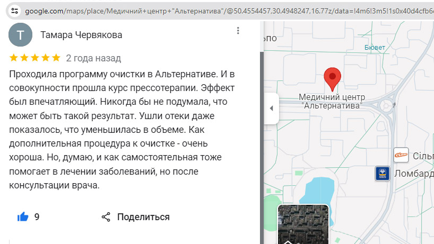Click the orange Сільпо store icon

(x=401, y=155)
